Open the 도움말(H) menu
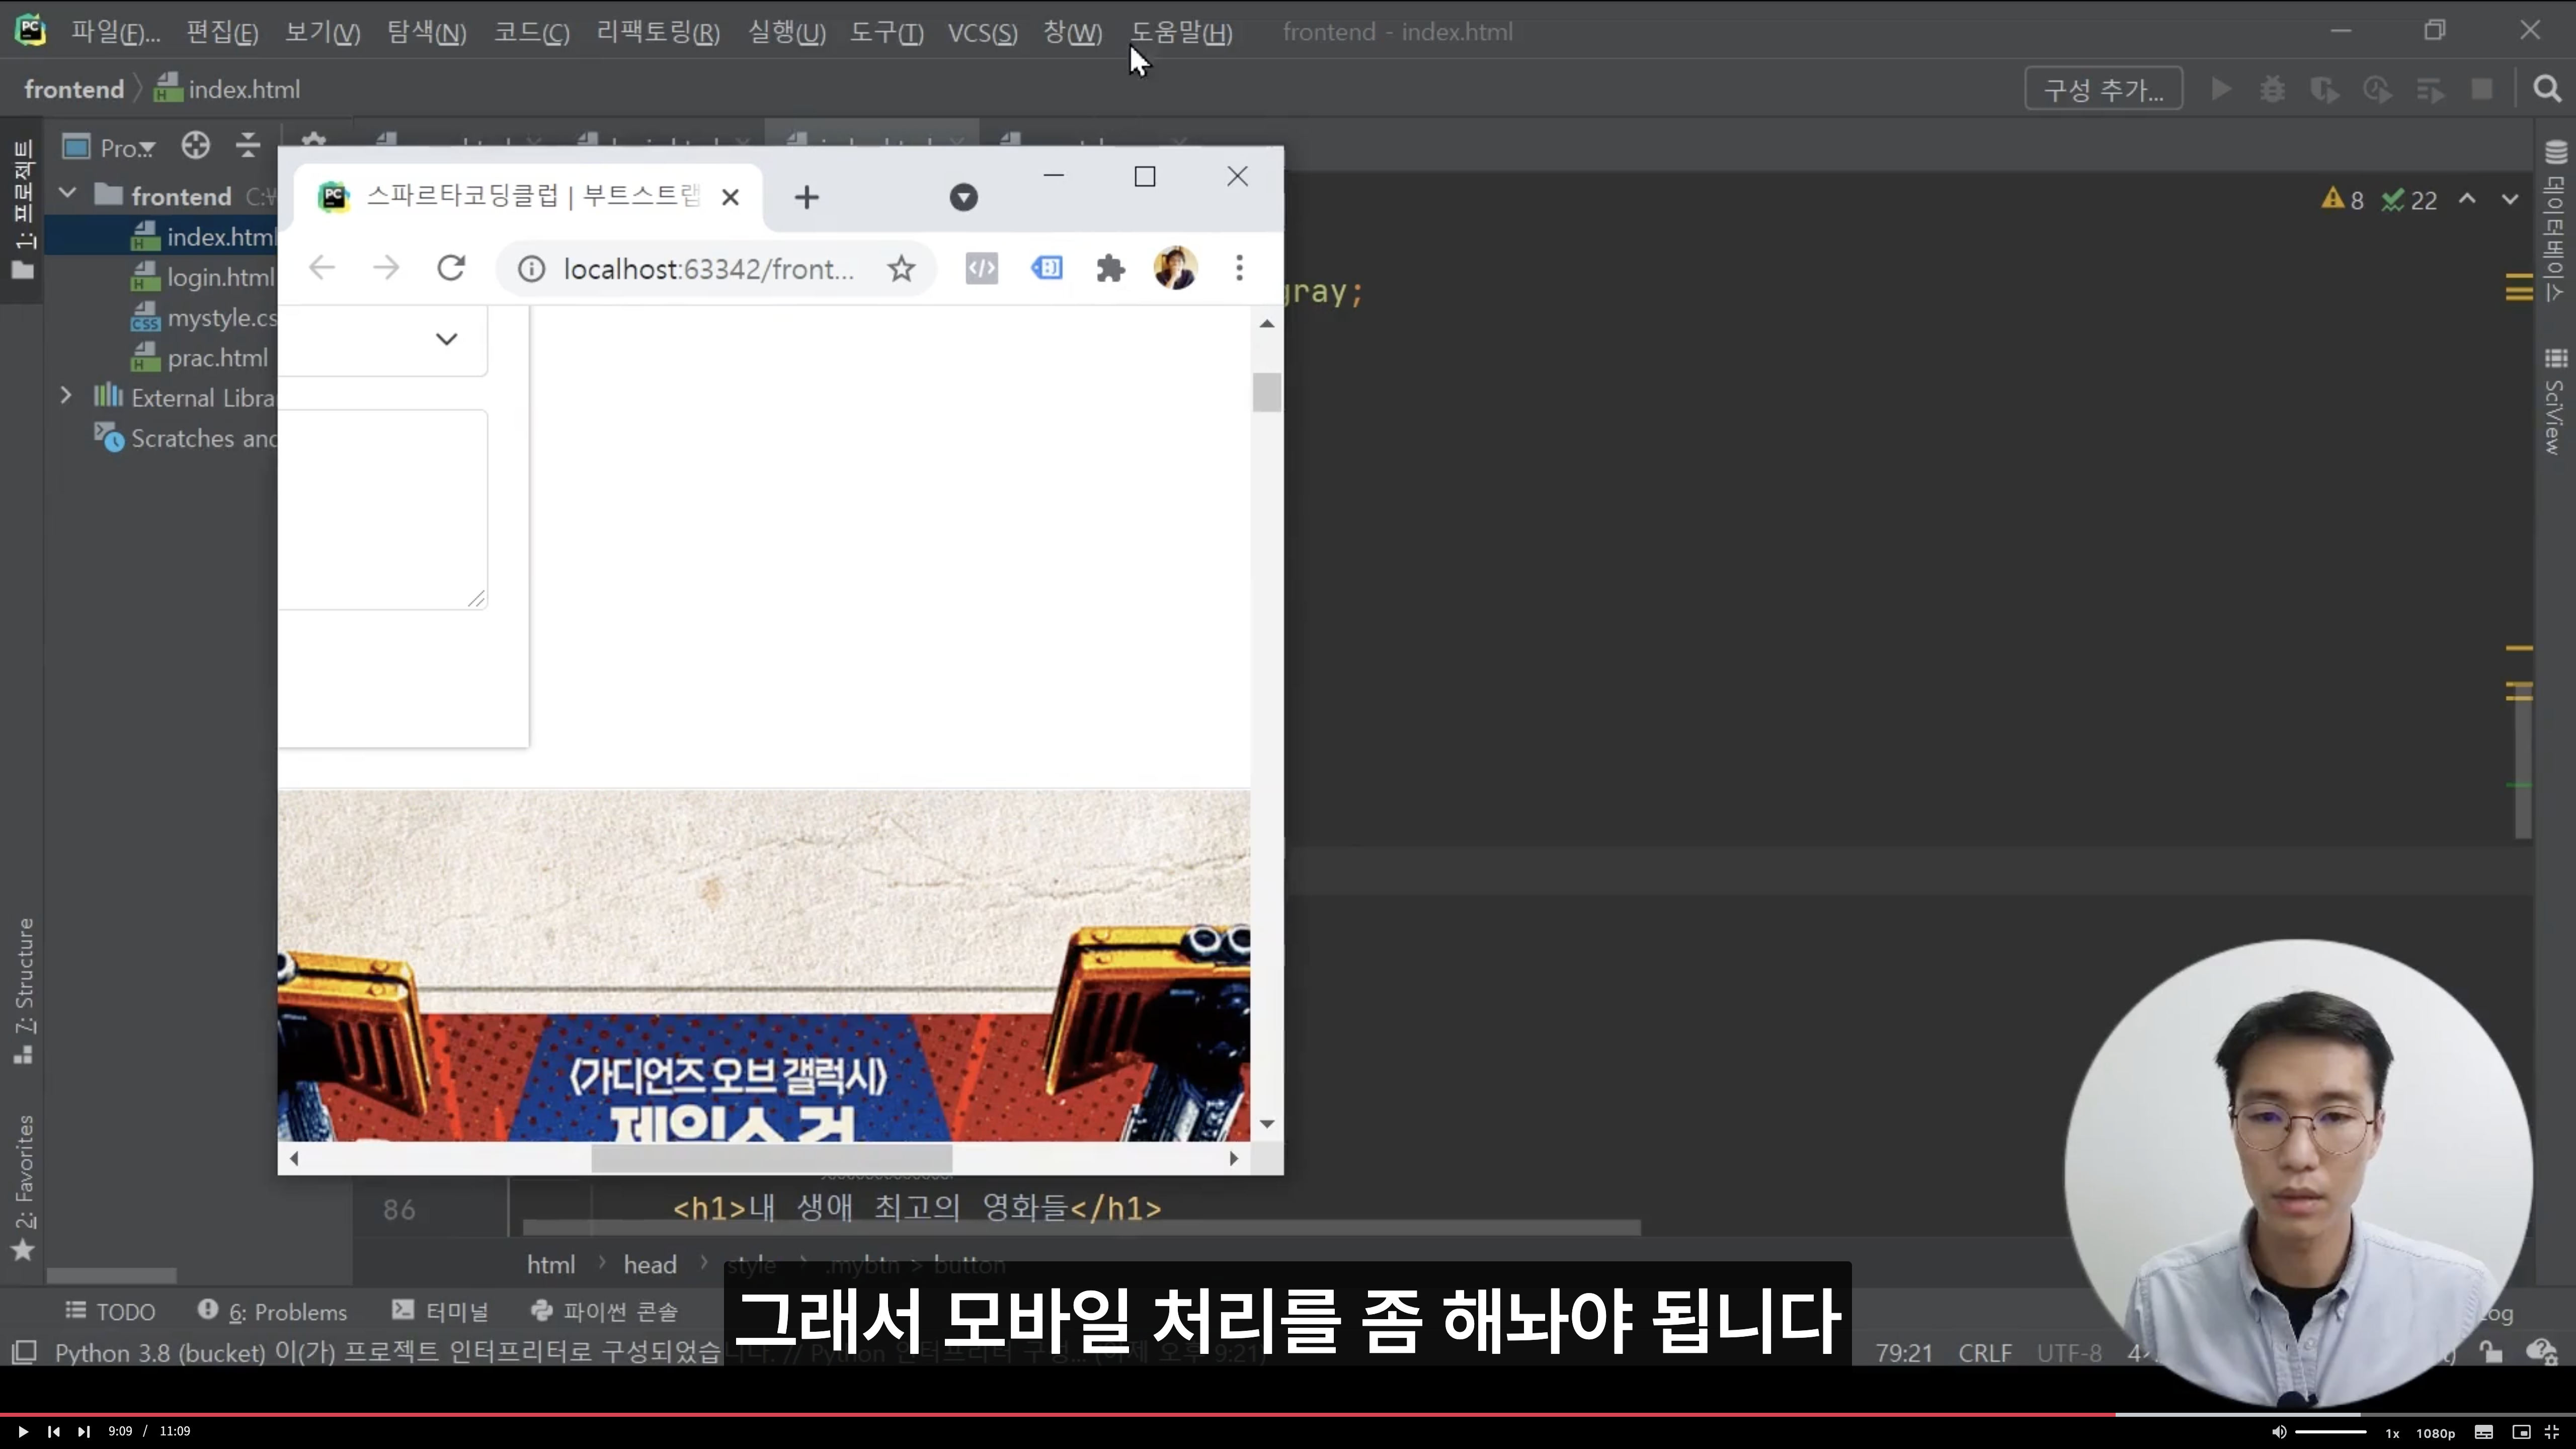Image resolution: width=2576 pixels, height=1449 pixels. pyautogui.click(x=1181, y=32)
